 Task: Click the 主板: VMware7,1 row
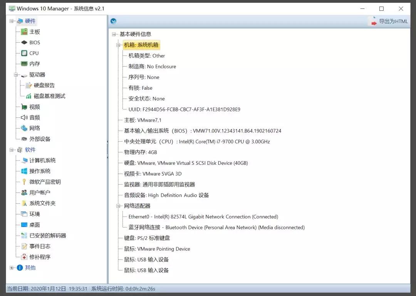click(143, 120)
